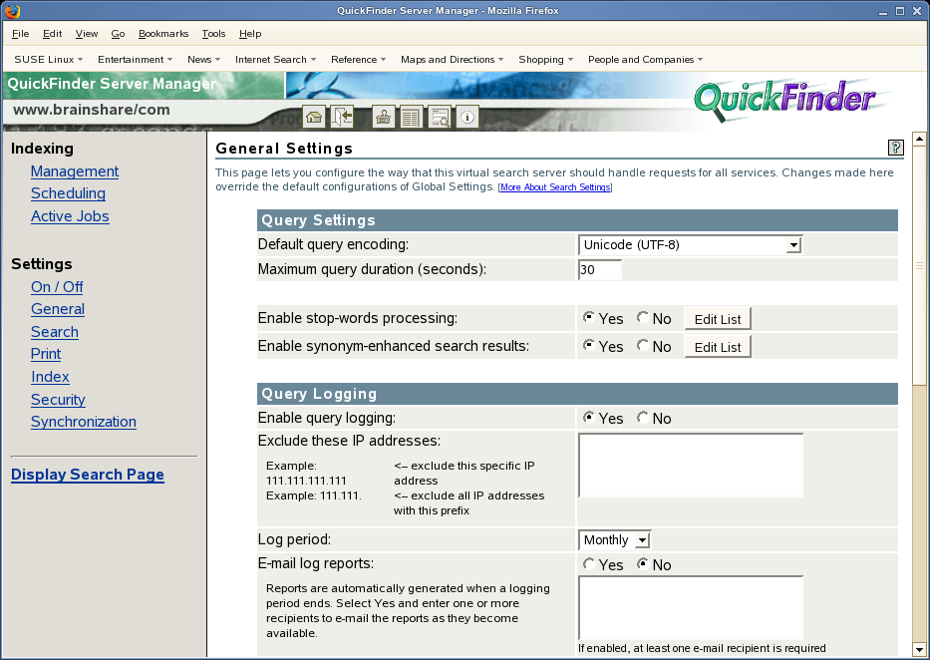Click the information (i) icon in toolbar

[x=467, y=117]
